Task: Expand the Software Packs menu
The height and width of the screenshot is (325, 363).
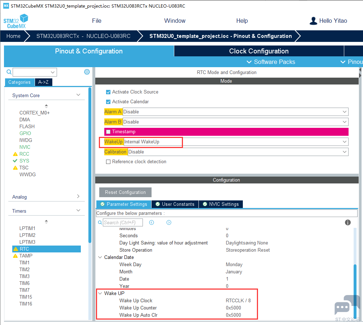Action: point(271,62)
